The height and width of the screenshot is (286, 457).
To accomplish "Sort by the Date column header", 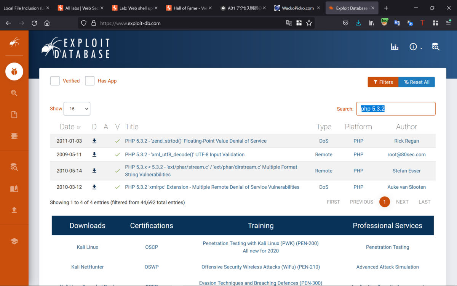I will 70,127.
